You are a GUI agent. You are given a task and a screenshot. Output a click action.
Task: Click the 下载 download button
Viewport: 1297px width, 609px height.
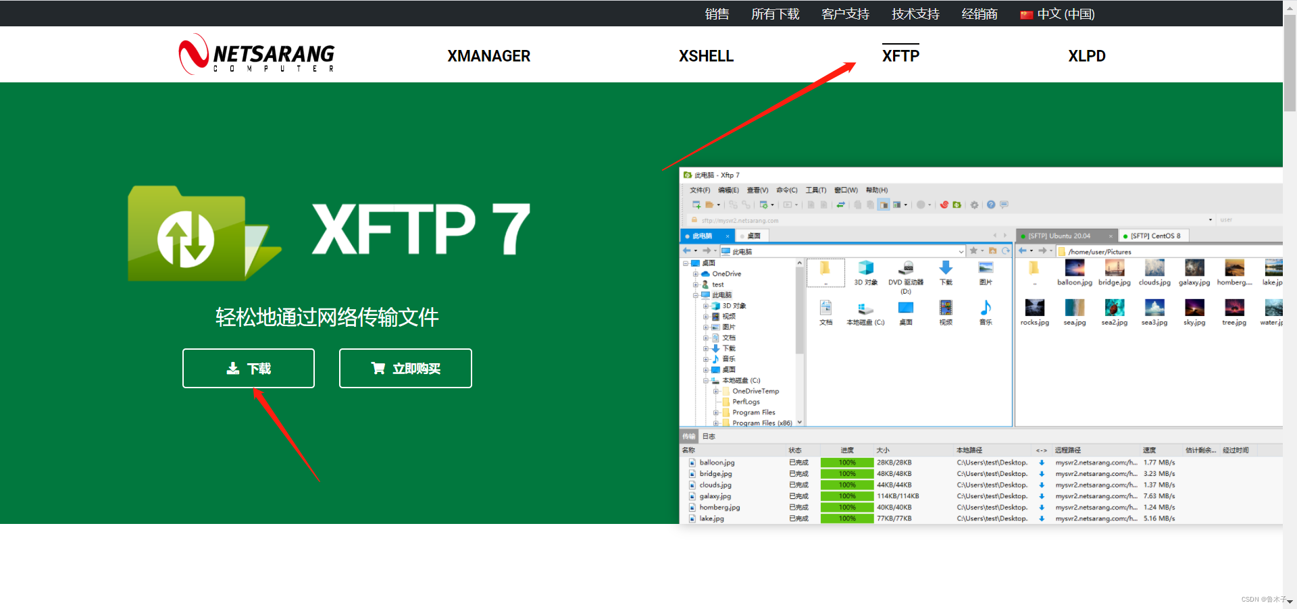(249, 368)
